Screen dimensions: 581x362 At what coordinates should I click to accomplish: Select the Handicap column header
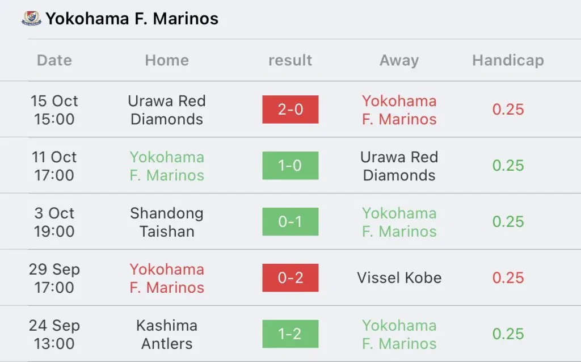pos(508,60)
